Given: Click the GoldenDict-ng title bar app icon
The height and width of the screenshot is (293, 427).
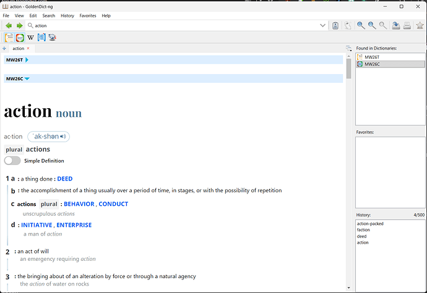Looking at the screenshot, I should click(x=5, y=6).
